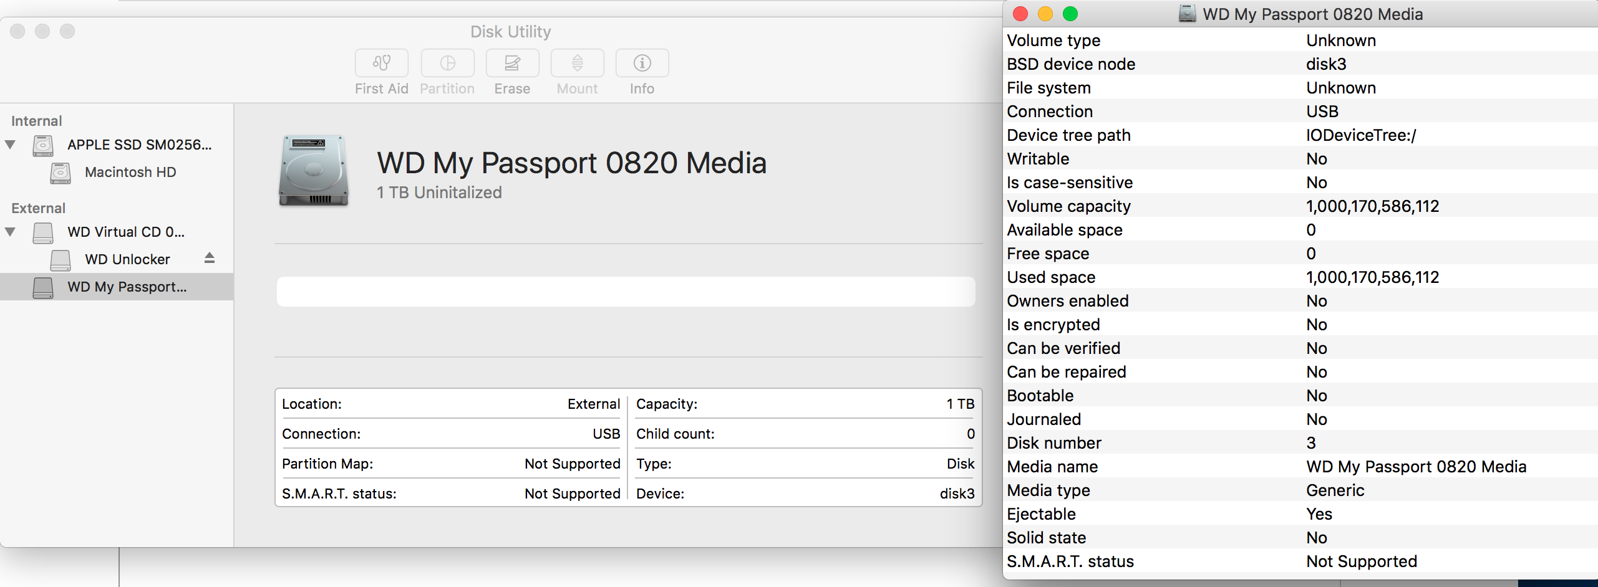
Task: Select the APPLE SSD drive icon
Action: (x=42, y=145)
